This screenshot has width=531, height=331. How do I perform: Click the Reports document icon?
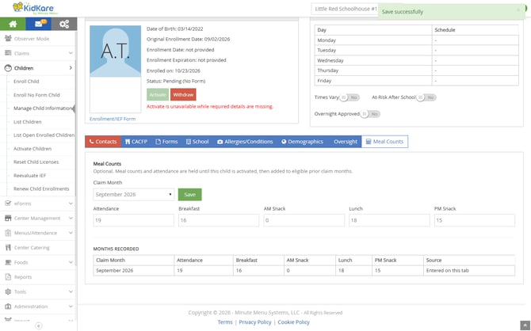pos(8,277)
